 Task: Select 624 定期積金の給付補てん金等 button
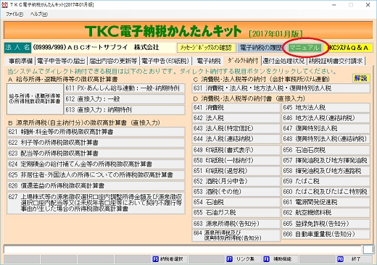96,164
